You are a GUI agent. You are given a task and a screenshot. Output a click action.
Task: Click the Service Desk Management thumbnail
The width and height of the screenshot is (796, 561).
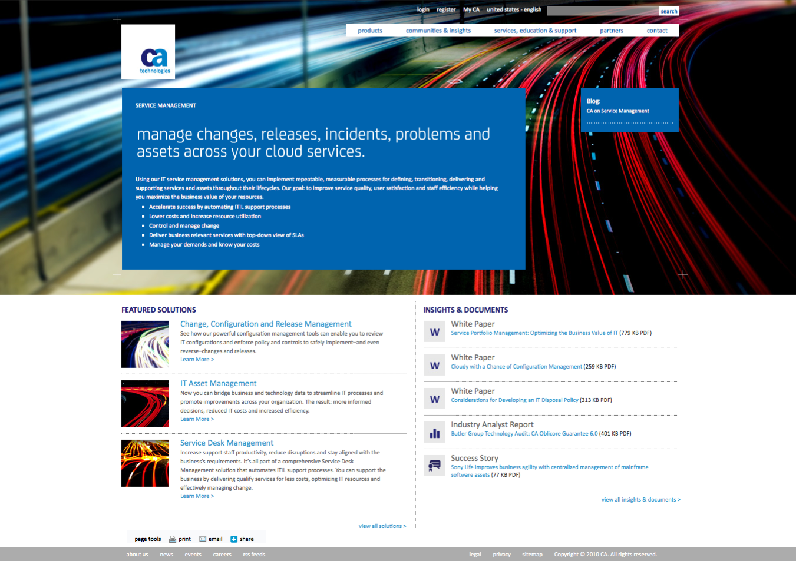coord(145,463)
